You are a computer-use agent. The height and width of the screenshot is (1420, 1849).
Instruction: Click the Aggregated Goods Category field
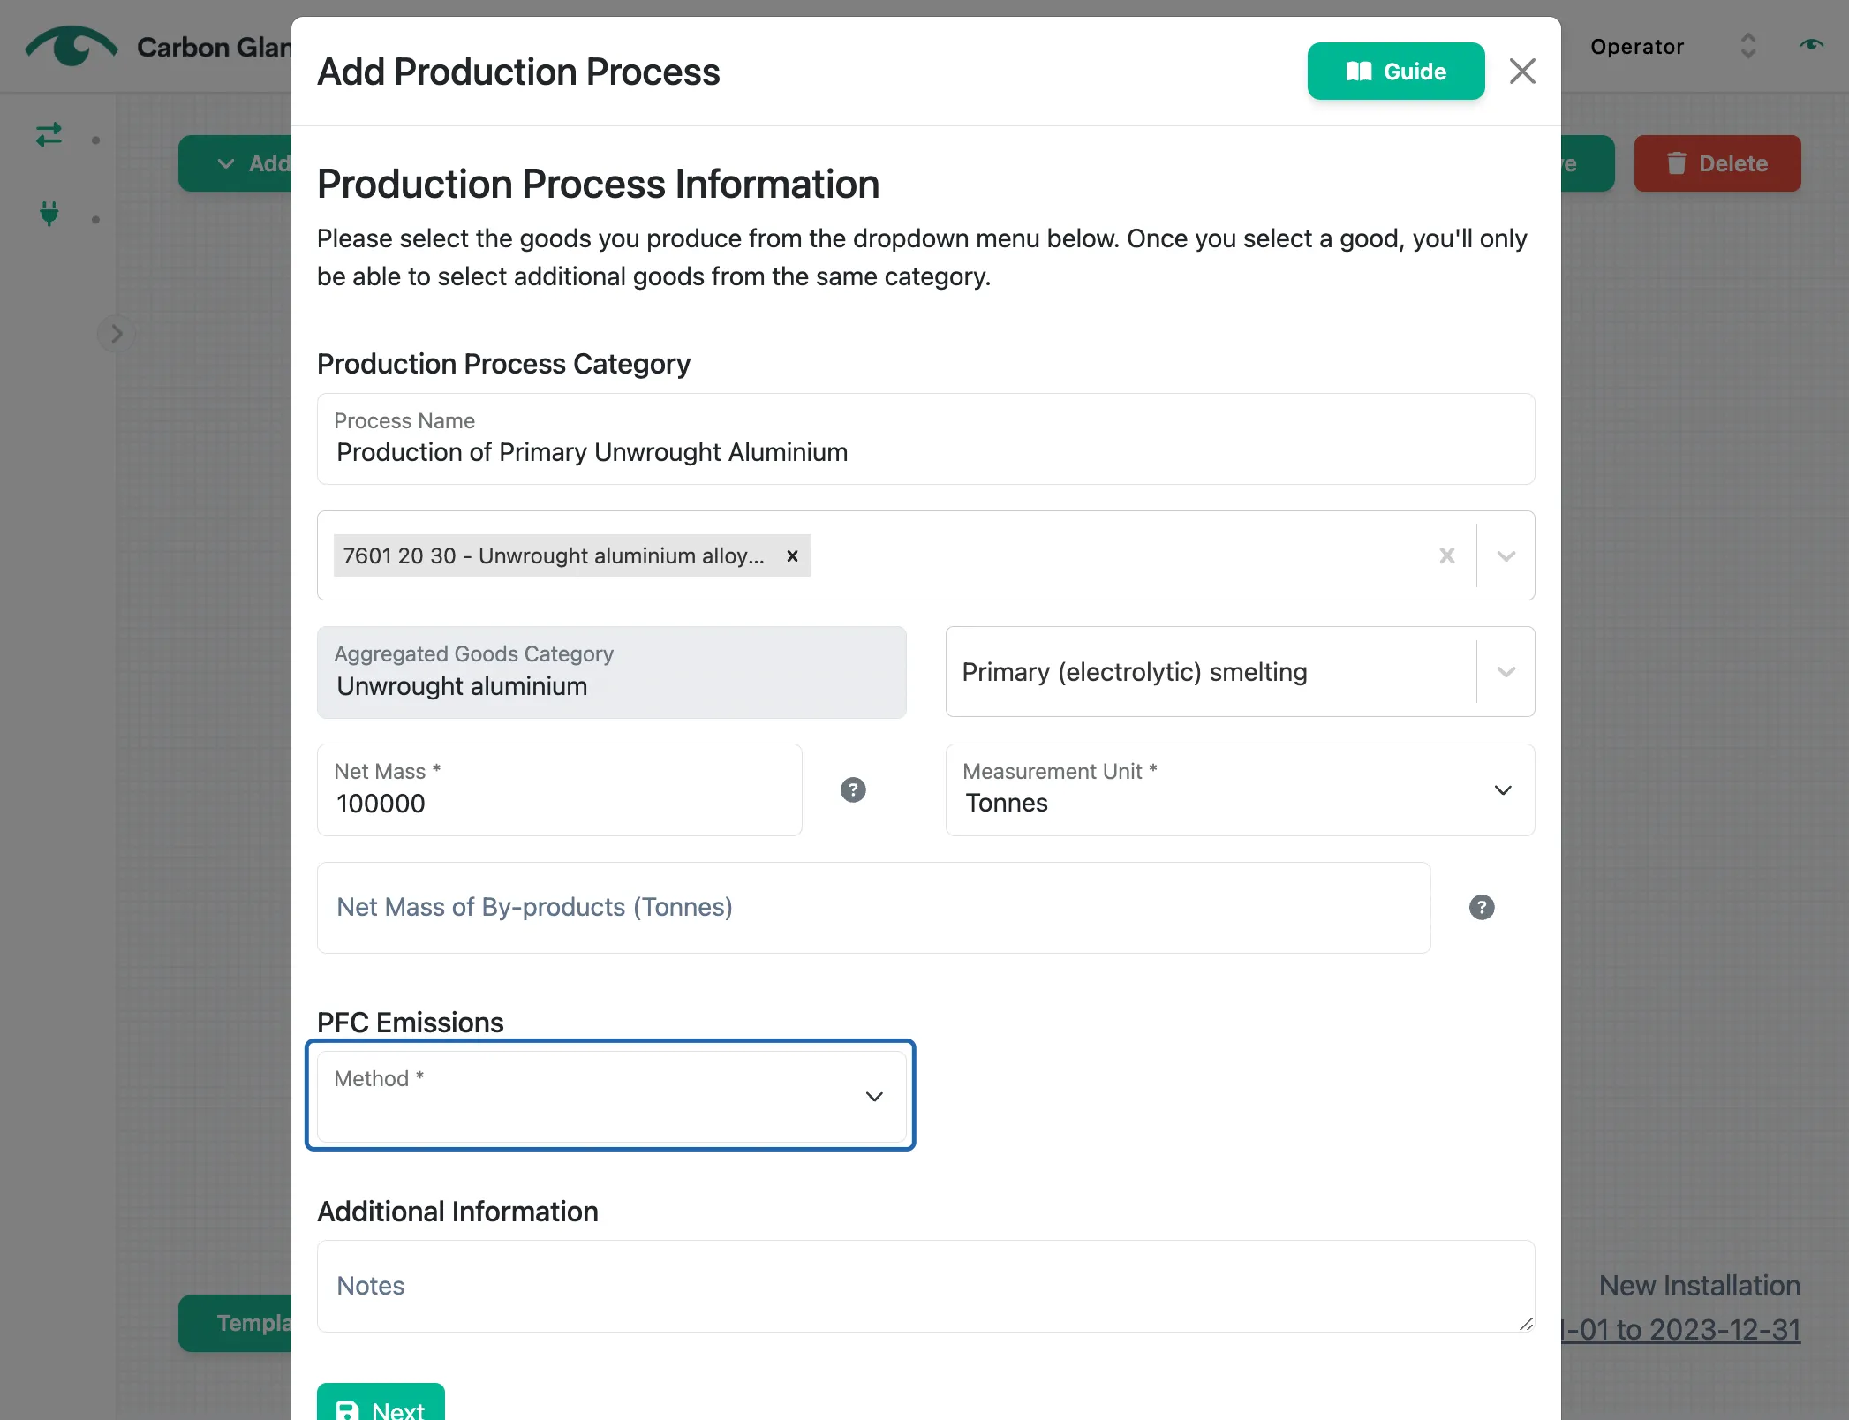611,672
